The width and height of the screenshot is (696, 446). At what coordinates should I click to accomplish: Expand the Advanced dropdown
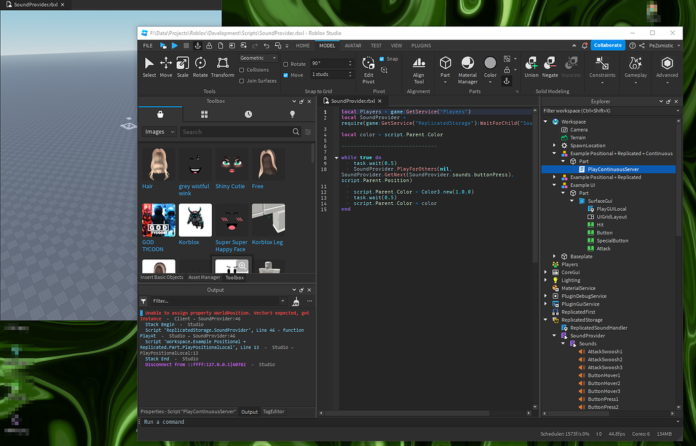pos(667,83)
